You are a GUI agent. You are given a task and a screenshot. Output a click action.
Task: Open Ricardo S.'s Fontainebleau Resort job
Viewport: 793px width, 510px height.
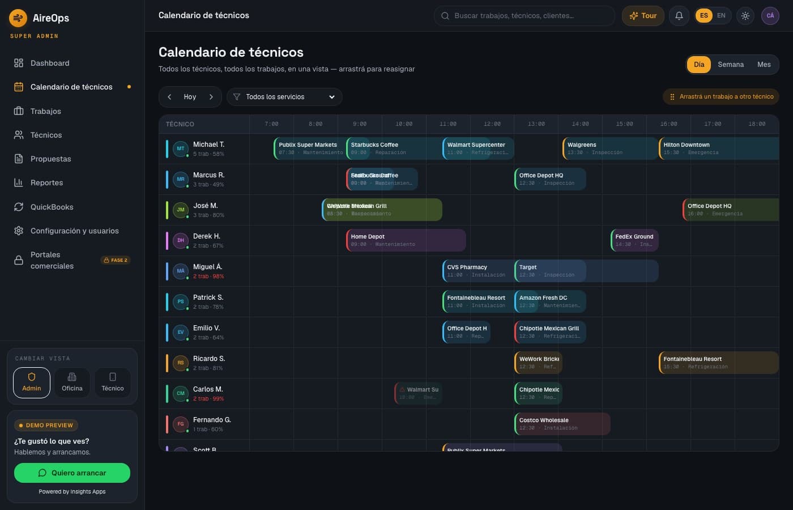718,363
